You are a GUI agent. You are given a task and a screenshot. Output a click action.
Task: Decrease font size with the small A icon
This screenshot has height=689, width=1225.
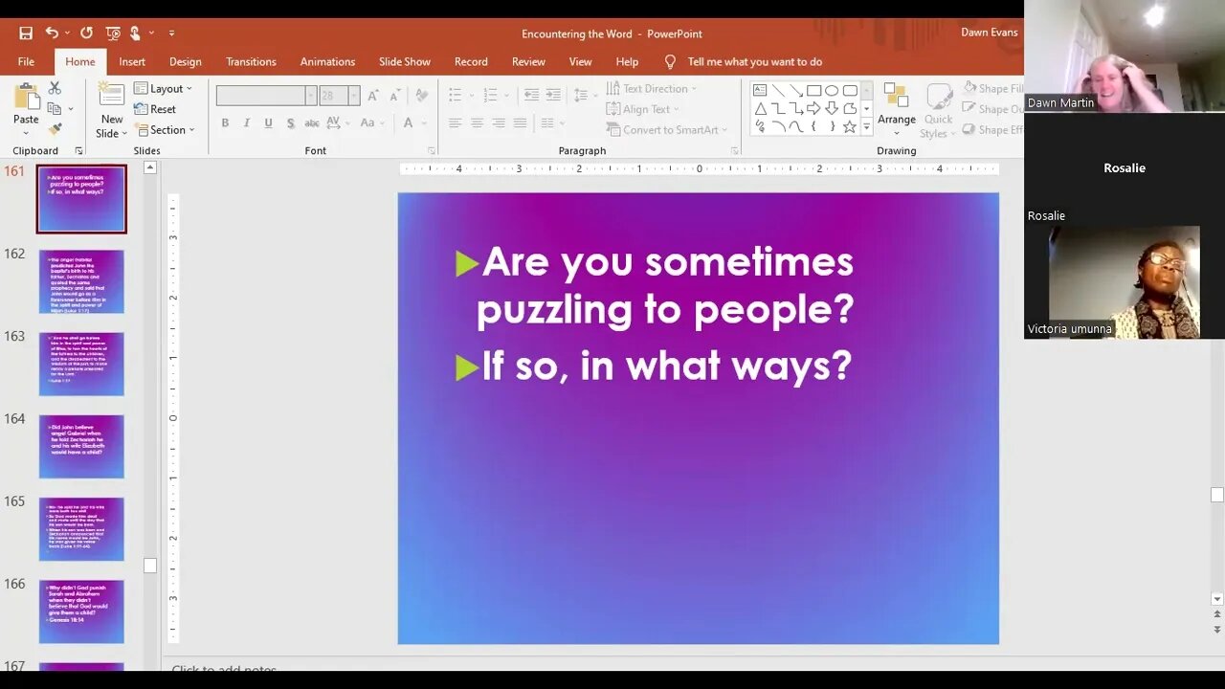coord(394,96)
